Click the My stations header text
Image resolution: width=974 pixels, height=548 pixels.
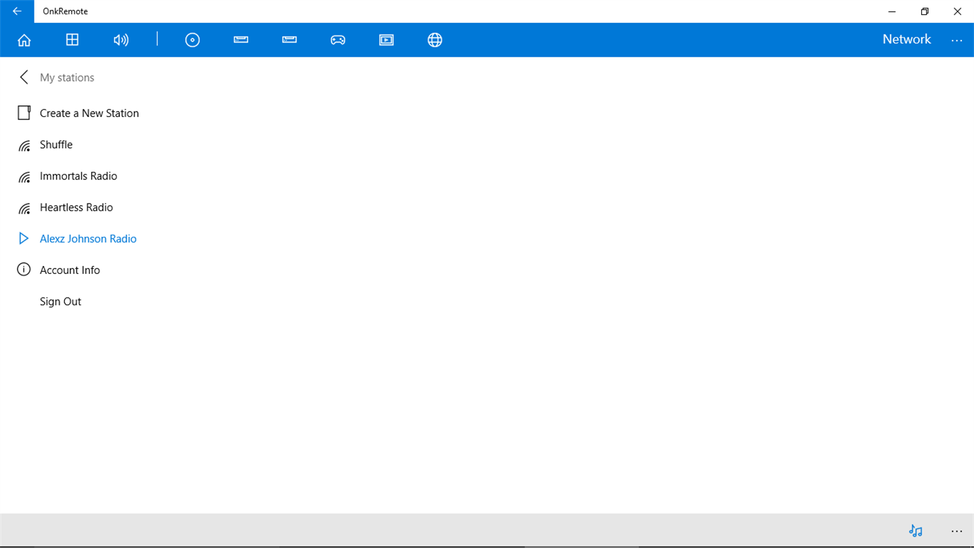point(67,78)
